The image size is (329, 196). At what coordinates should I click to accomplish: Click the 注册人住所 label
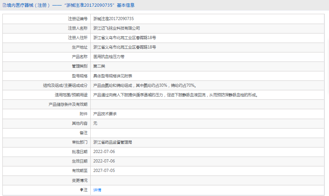click(78, 38)
